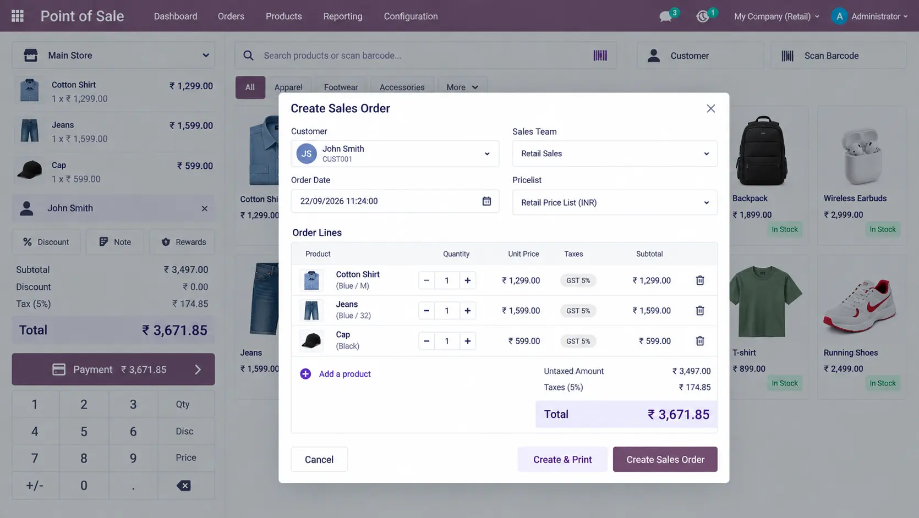
Task: Open the Reporting menu
Action: [x=343, y=16]
